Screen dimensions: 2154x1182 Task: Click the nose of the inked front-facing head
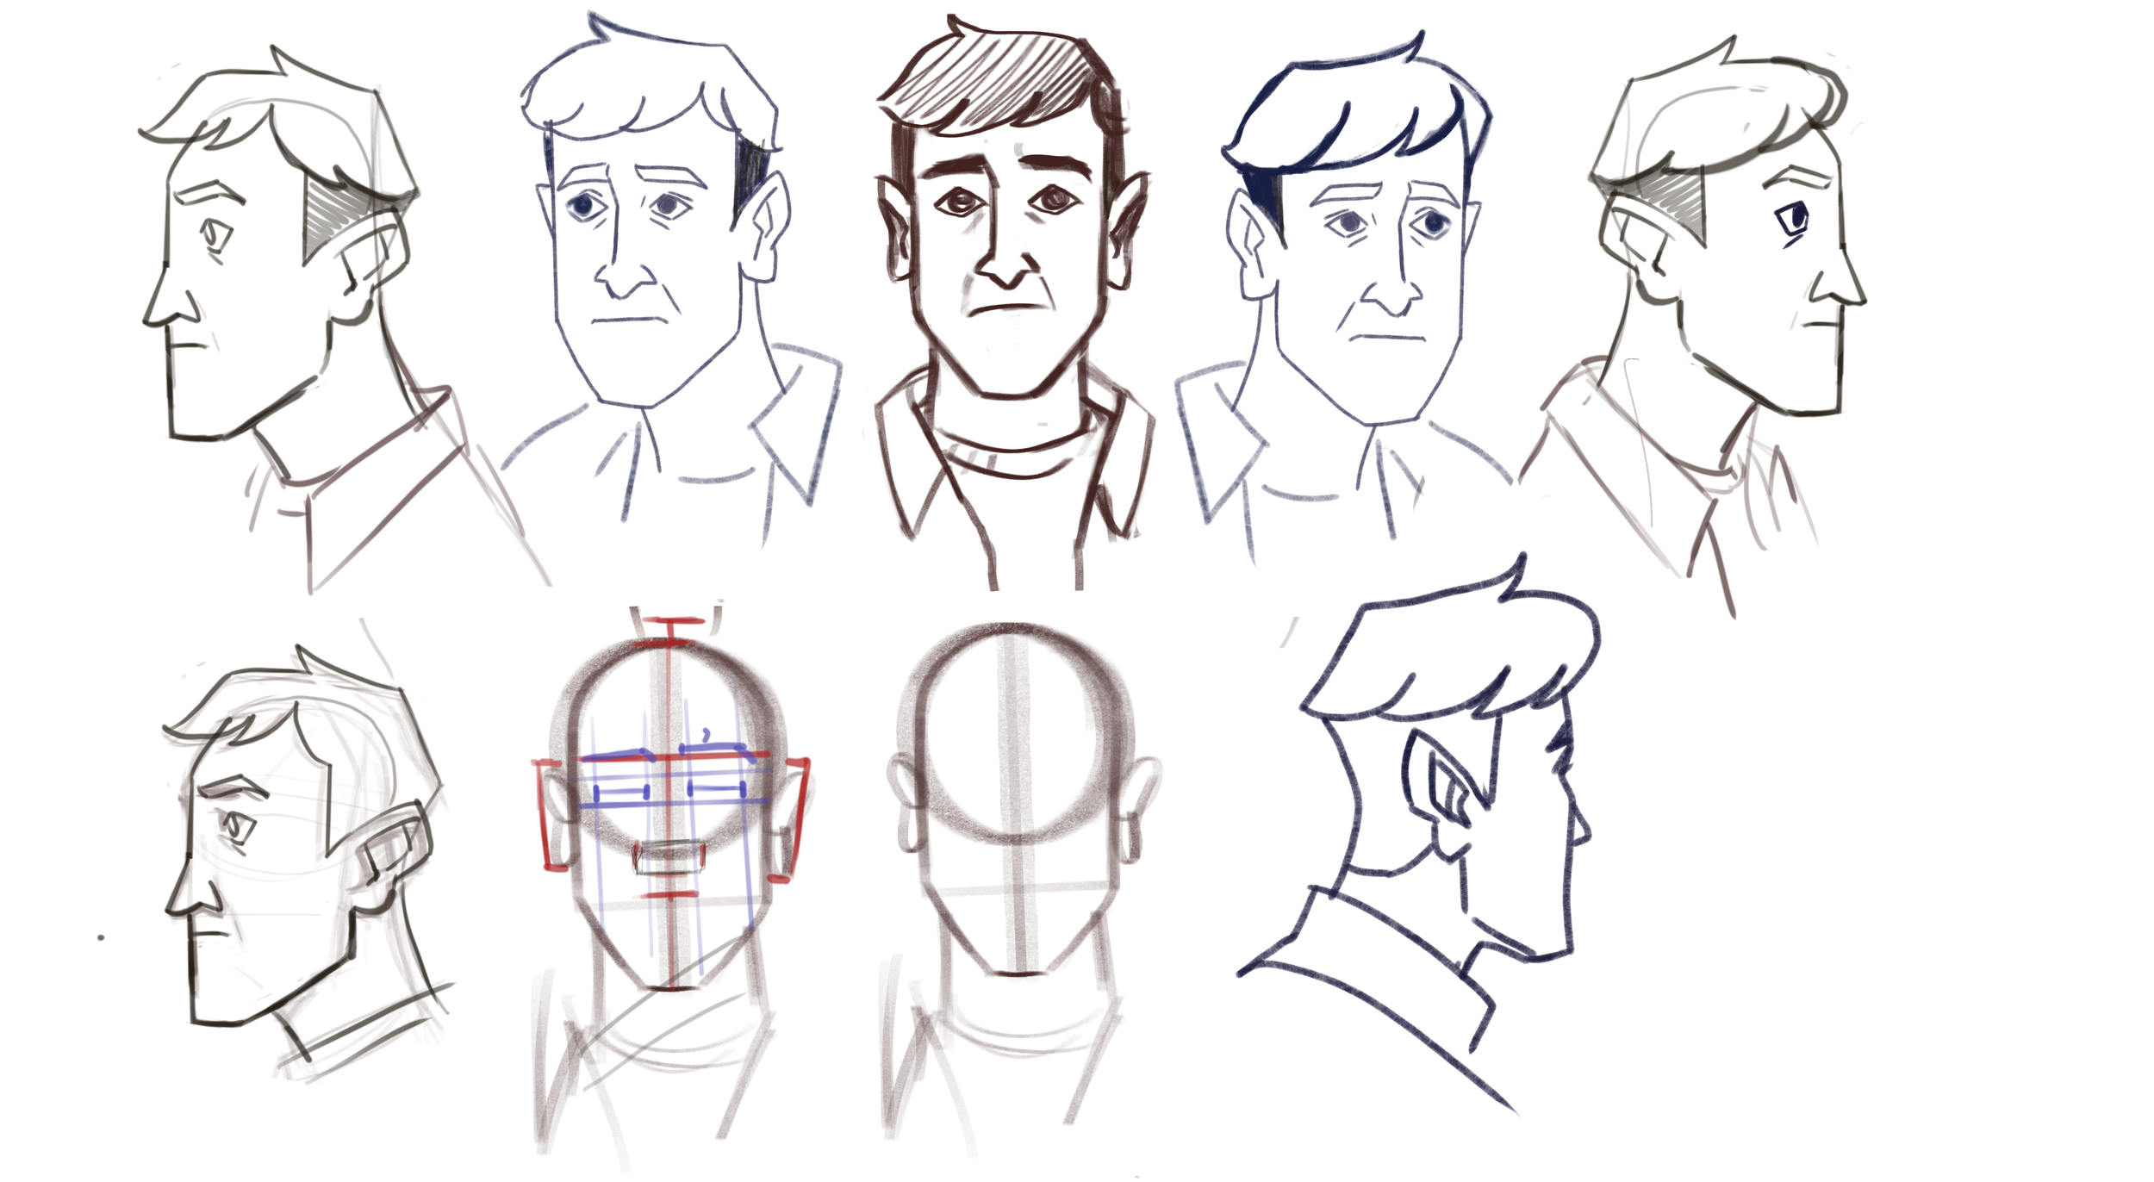point(1006,269)
